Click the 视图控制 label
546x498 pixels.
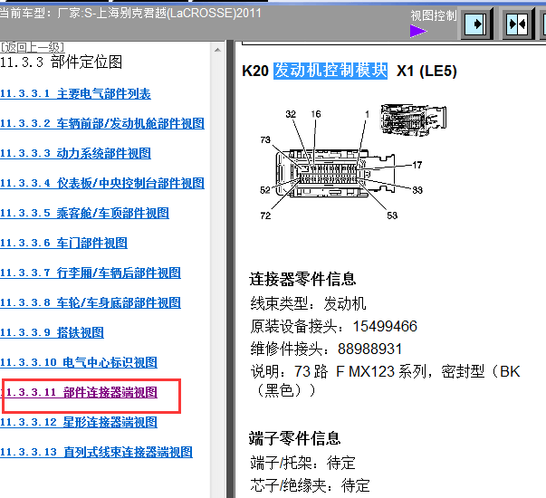pyautogui.click(x=433, y=15)
